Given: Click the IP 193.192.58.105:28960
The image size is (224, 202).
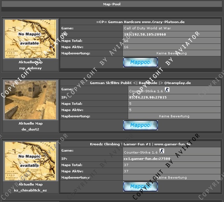Looking at the screenshot, I should pos(145,34).
